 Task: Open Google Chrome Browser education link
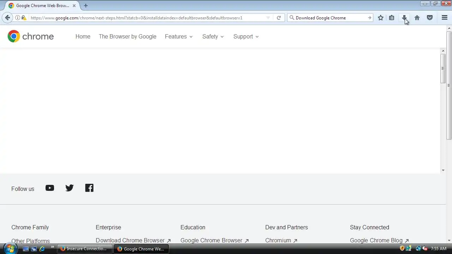tap(215, 240)
